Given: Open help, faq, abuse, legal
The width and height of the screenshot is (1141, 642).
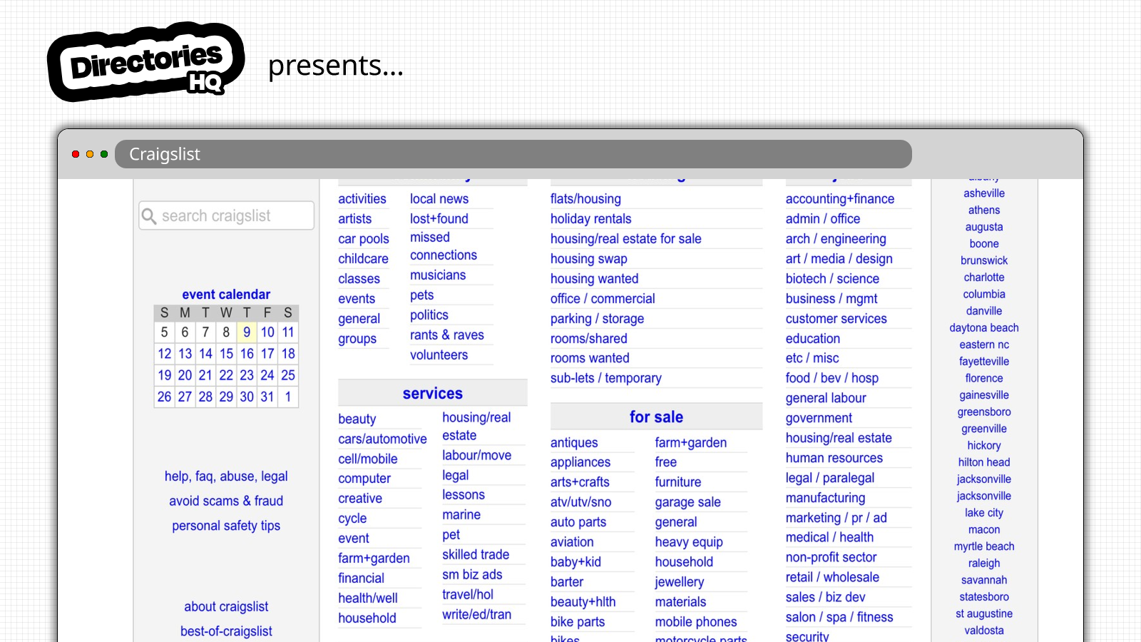Looking at the screenshot, I should pos(226,477).
